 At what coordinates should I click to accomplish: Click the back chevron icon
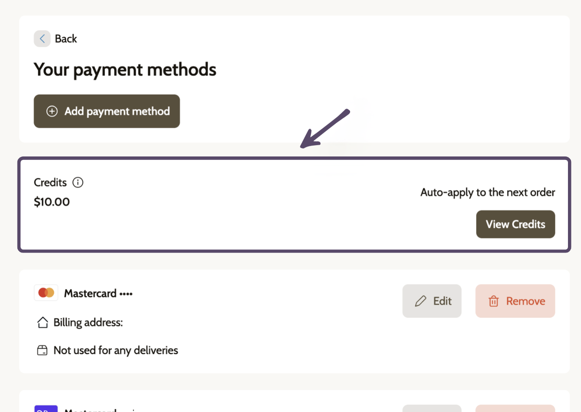(x=42, y=39)
